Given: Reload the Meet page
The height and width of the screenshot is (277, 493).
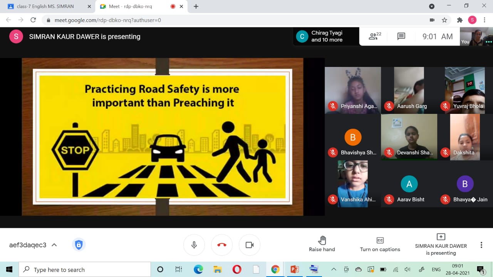Looking at the screenshot, I should pyautogui.click(x=33, y=20).
